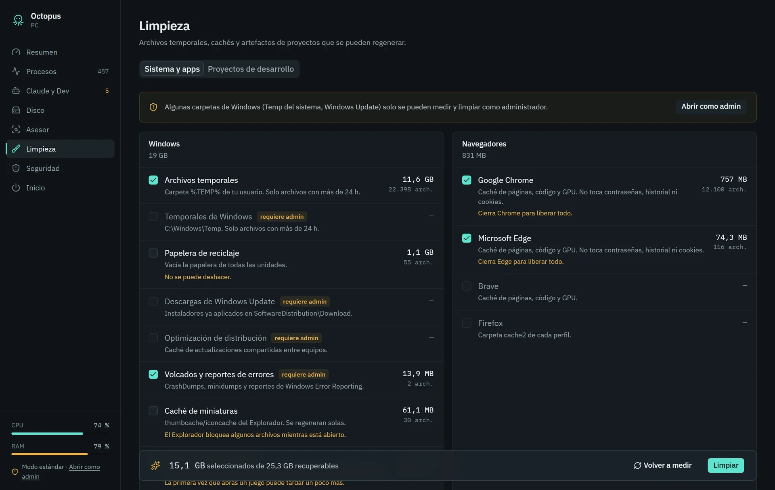Image resolution: width=775 pixels, height=490 pixels.
Task: Click the shield icon in admin warning banner
Action: point(153,107)
